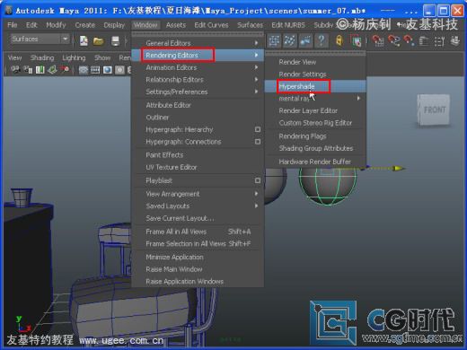Open Hypergraph: Hierarchy option box
This screenshot has height=350, width=467.
coord(258,129)
